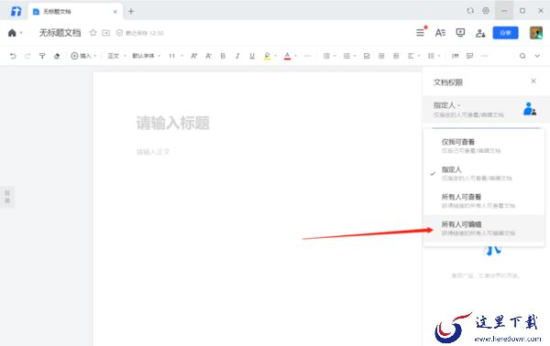550x346 pixels.
Task: Click the redo arrow icon
Action: [x=27, y=56]
